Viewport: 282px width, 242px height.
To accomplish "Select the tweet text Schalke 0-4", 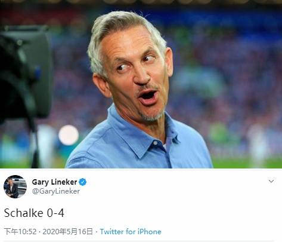I will click(x=34, y=213).
